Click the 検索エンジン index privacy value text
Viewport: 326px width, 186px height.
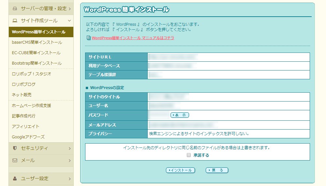tap(199, 134)
